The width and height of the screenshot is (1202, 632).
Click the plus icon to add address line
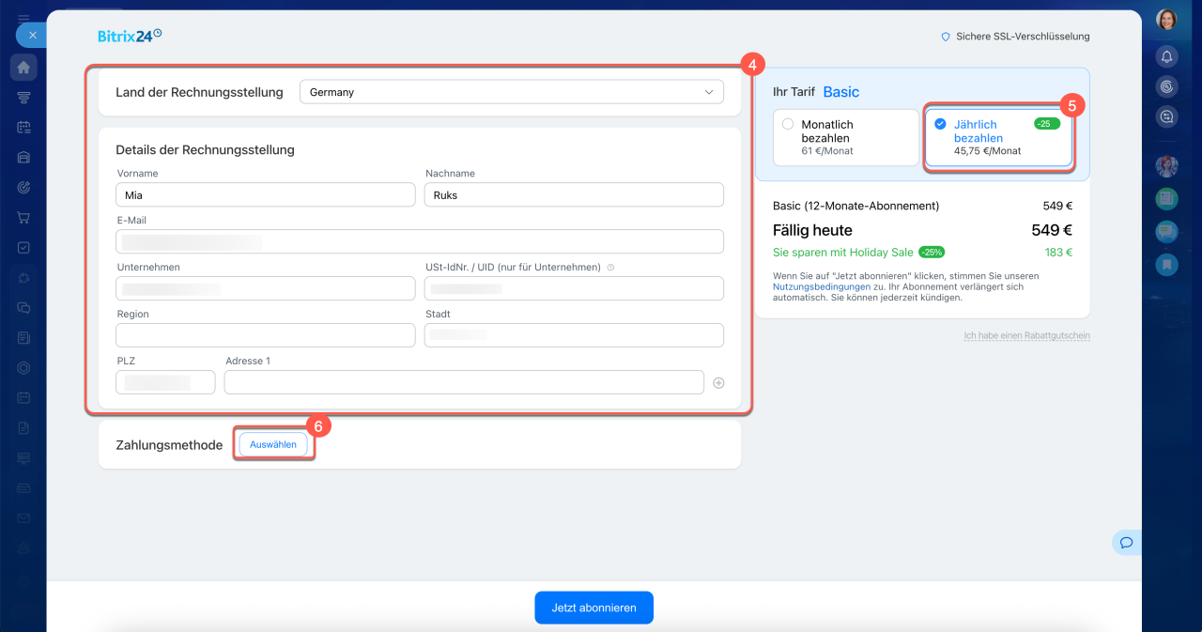click(718, 383)
